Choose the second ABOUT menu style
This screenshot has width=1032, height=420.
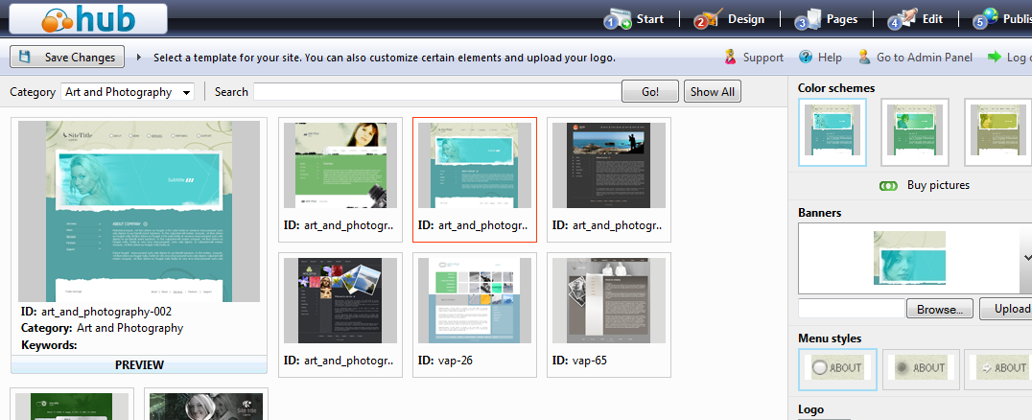(920, 368)
